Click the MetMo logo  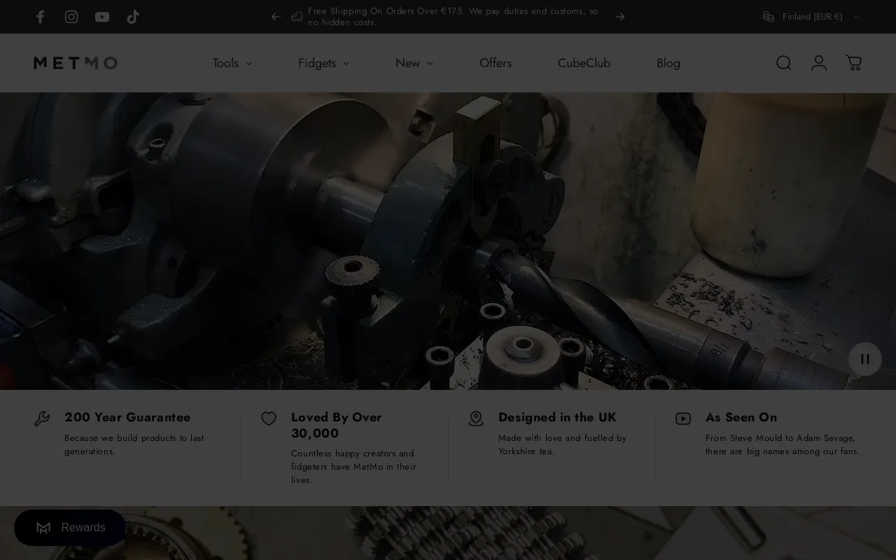[x=75, y=63]
